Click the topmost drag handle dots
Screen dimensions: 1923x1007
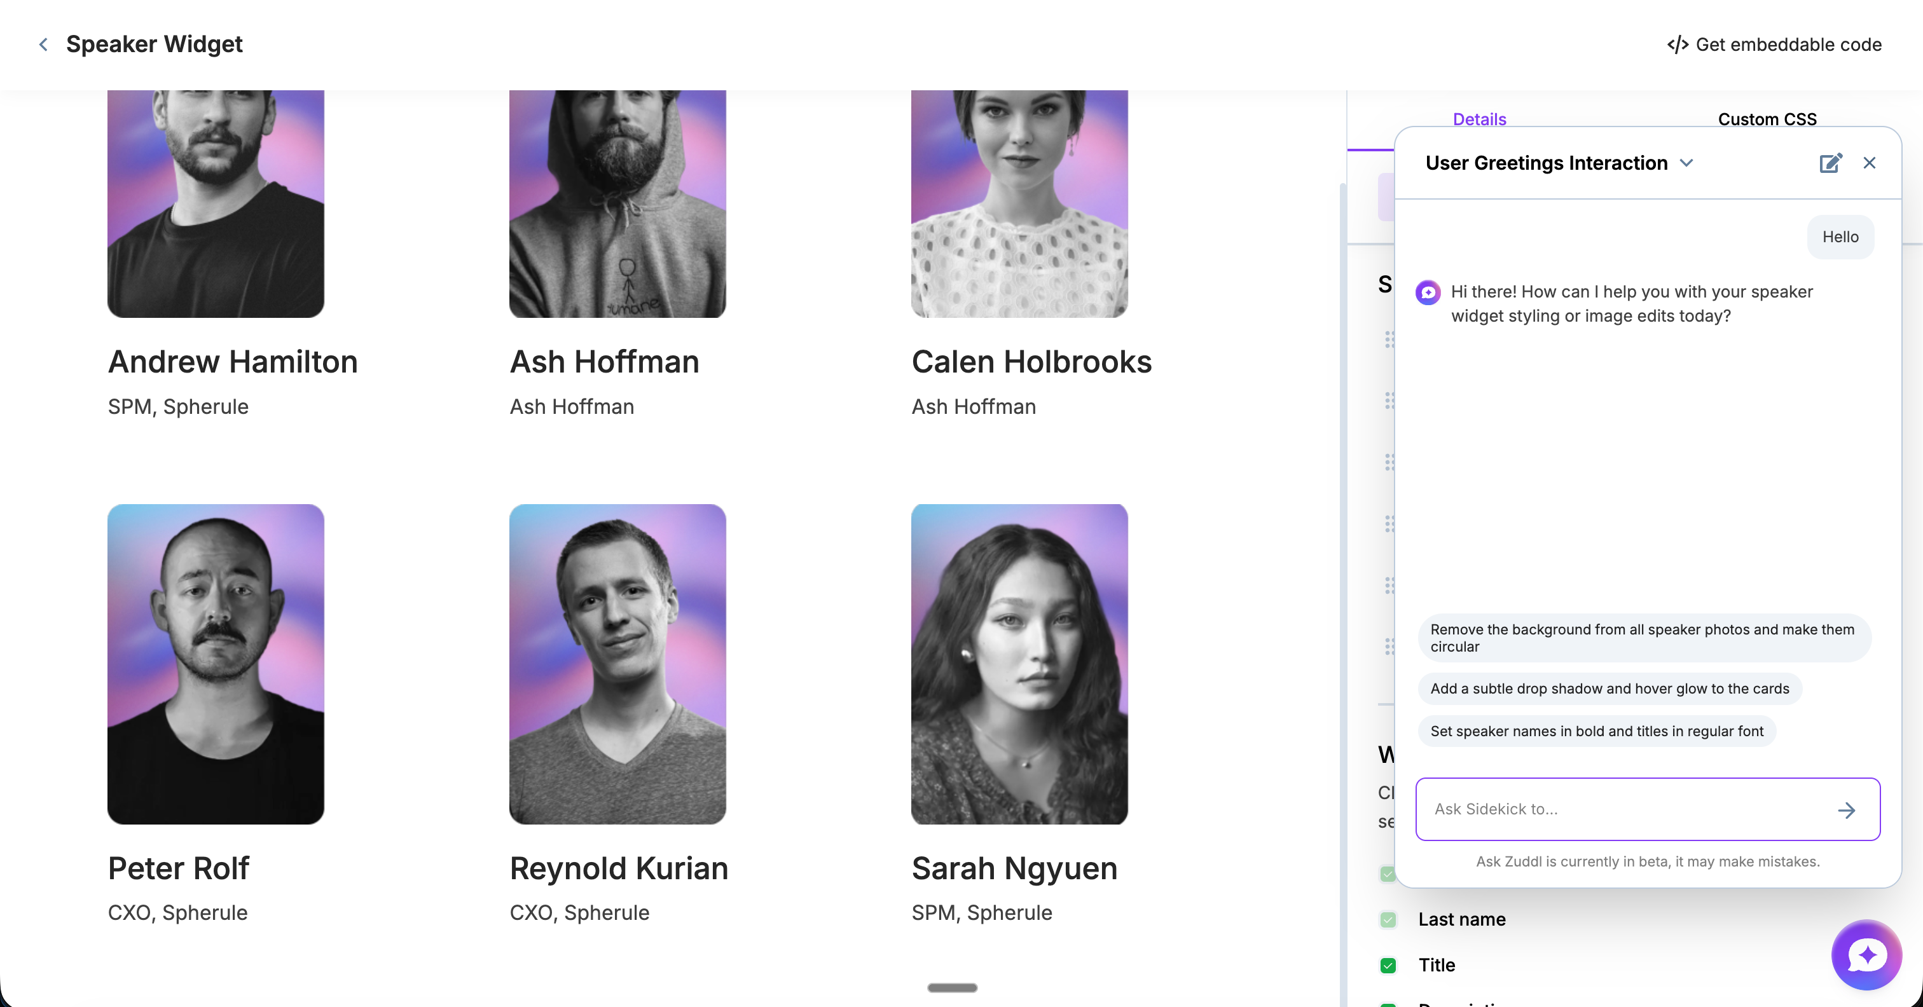[1388, 339]
